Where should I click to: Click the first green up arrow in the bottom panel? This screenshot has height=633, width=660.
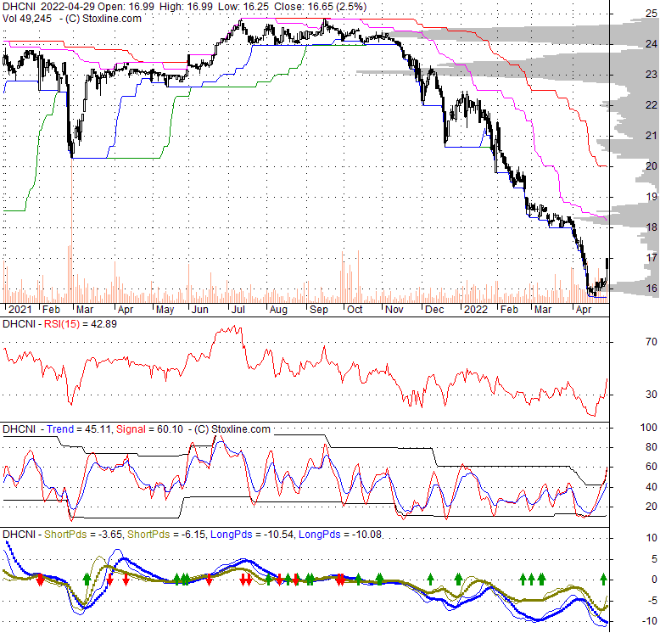click(x=87, y=579)
